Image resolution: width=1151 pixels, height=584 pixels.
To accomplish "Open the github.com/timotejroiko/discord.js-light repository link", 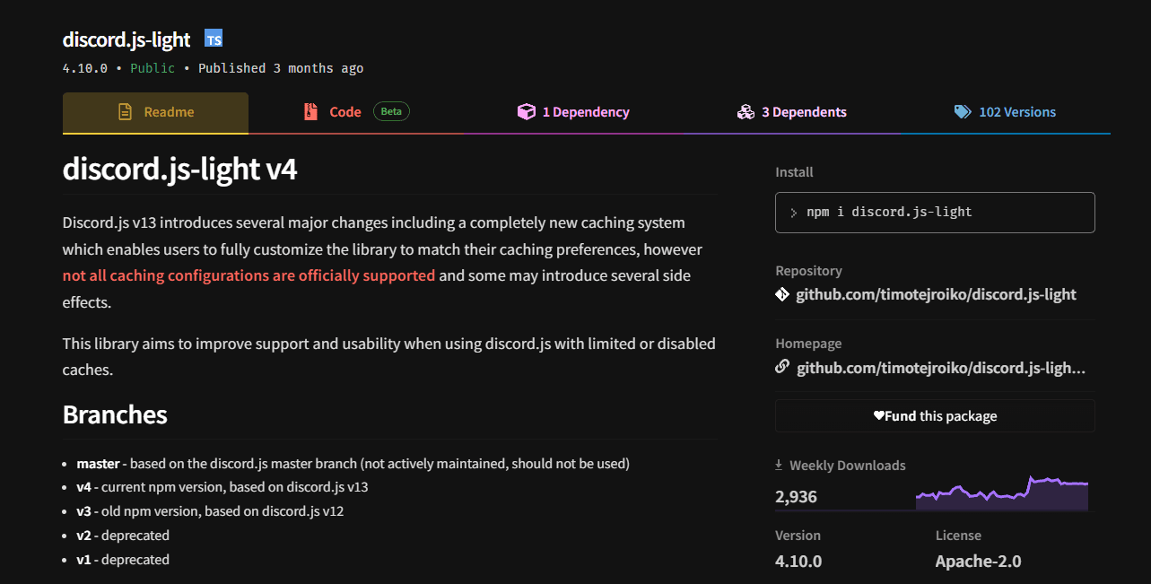I will tap(937, 293).
